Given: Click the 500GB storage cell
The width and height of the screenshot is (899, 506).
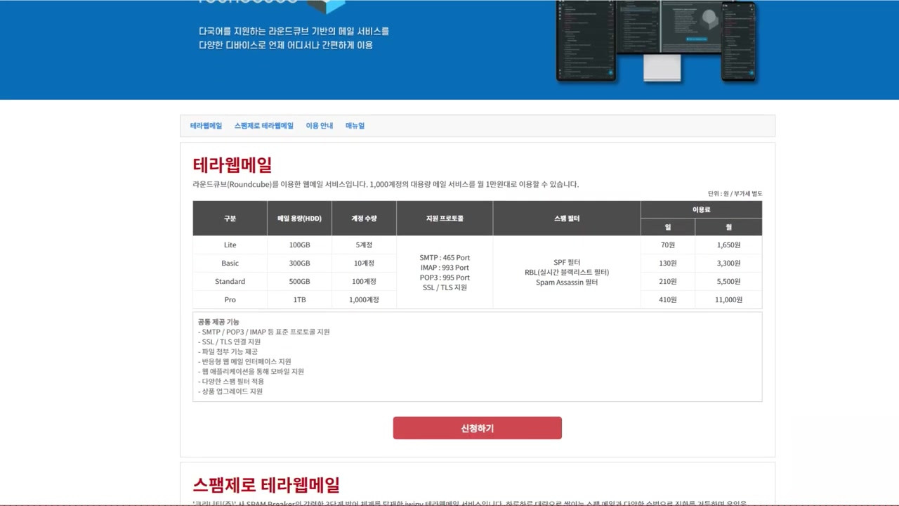Looking at the screenshot, I should (300, 281).
